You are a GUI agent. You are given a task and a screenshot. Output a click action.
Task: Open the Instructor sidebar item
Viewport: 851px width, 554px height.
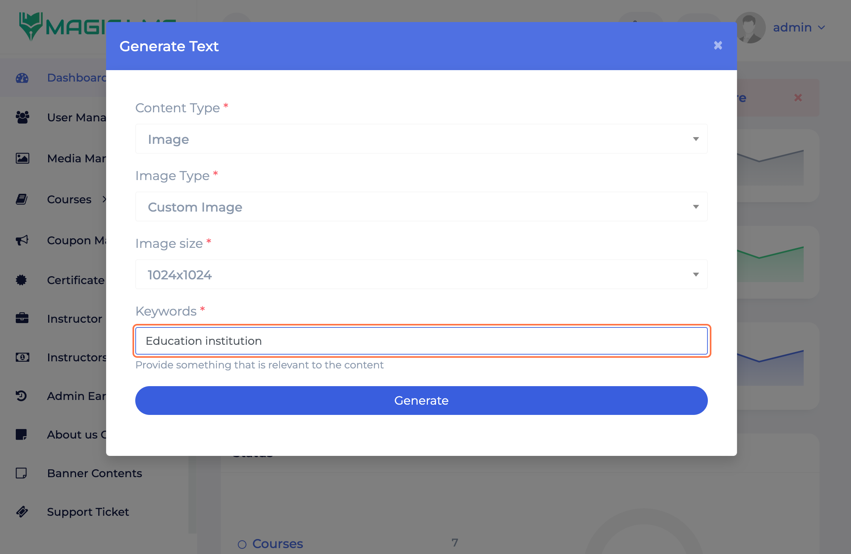[x=75, y=318]
